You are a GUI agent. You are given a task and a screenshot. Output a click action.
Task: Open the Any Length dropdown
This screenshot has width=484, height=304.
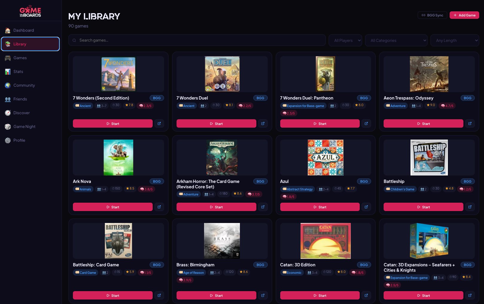[x=455, y=40]
